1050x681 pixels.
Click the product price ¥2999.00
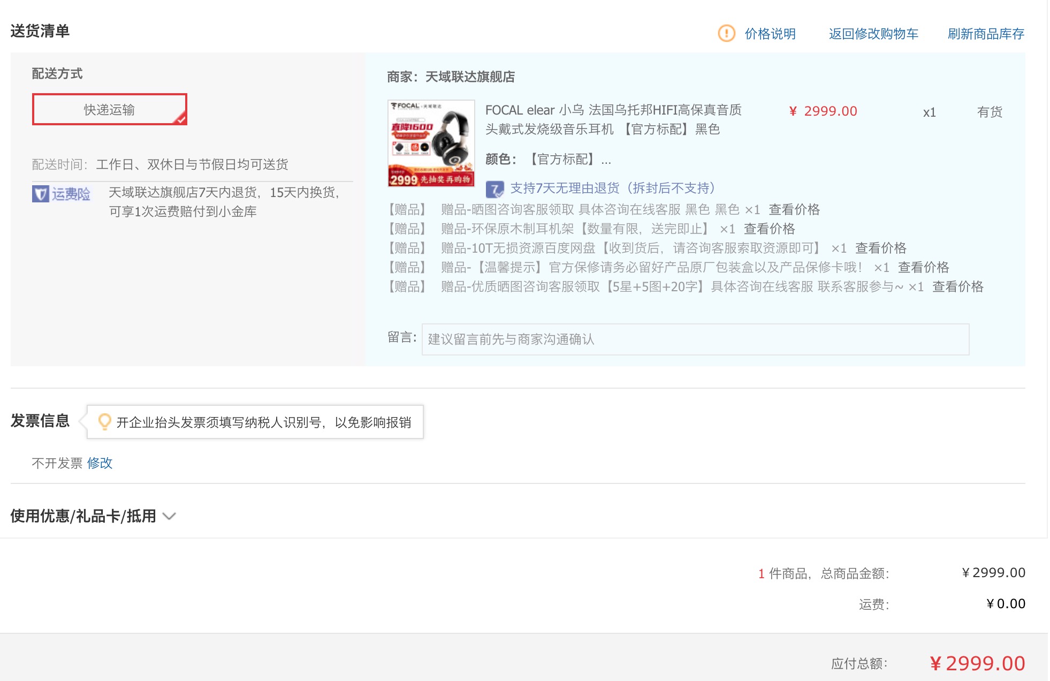823,111
